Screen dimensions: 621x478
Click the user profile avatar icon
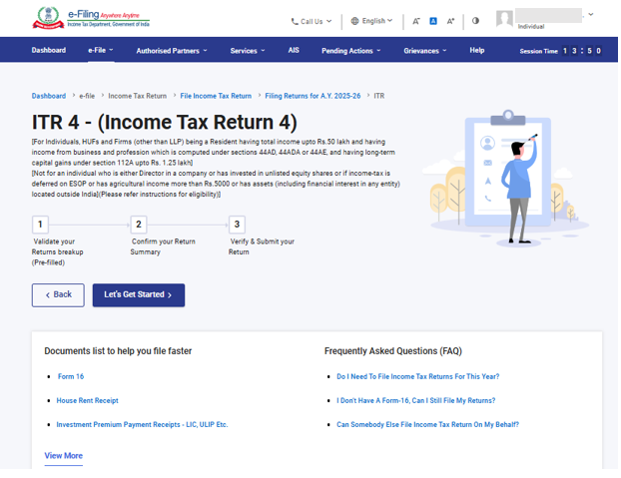pos(504,19)
